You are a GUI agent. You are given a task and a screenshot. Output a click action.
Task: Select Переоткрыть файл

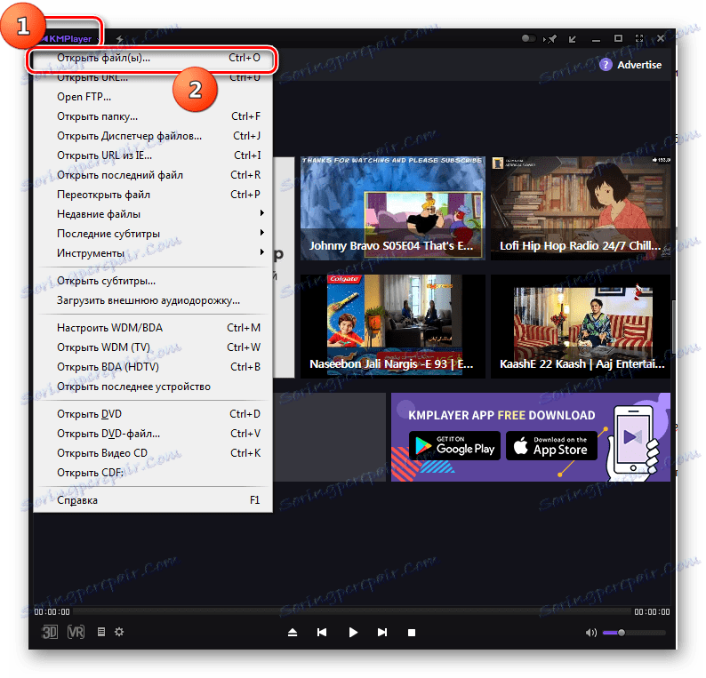point(153,195)
